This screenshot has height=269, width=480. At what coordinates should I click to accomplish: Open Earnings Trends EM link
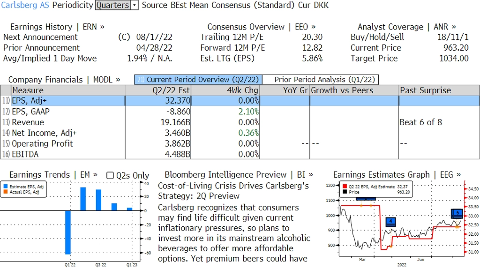pos(53,175)
